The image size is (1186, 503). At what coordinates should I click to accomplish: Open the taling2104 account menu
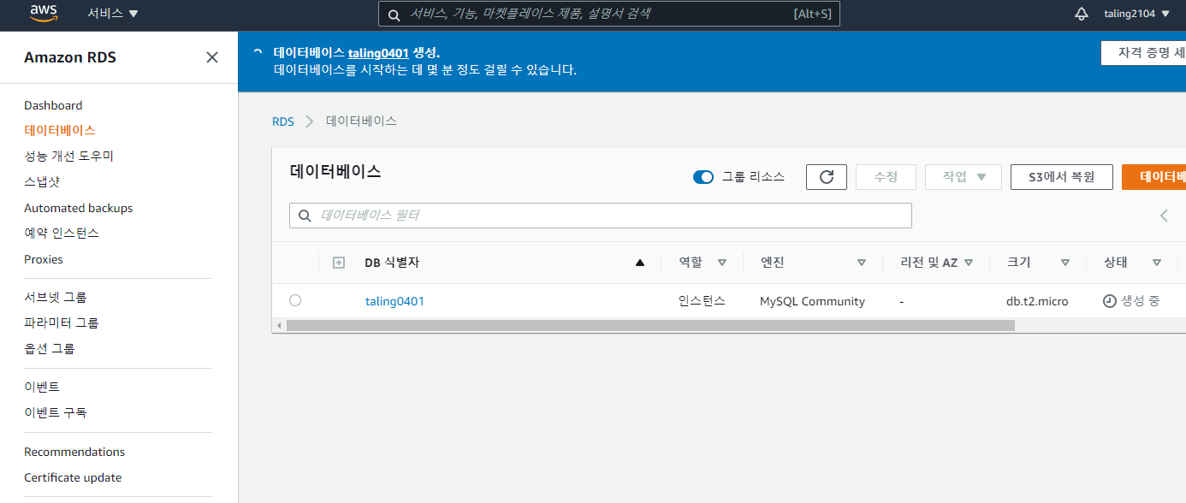pos(1136,14)
